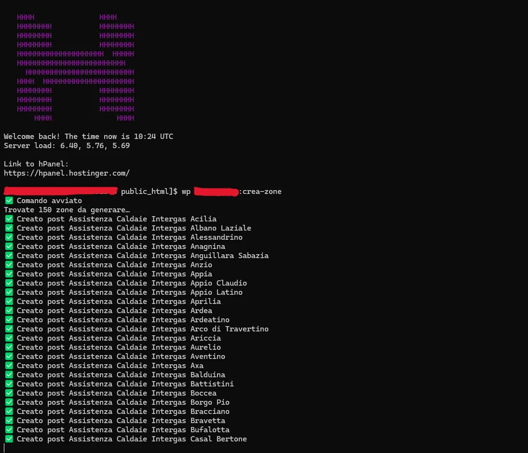Click the check icon on the Battistini row
Viewport: 528px width, 453px height.
pos(9,384)
